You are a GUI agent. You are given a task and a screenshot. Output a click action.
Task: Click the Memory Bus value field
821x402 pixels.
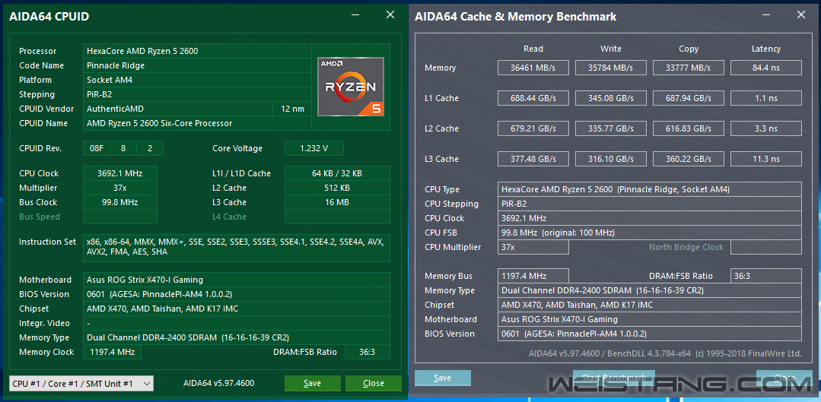coord(533,276)
